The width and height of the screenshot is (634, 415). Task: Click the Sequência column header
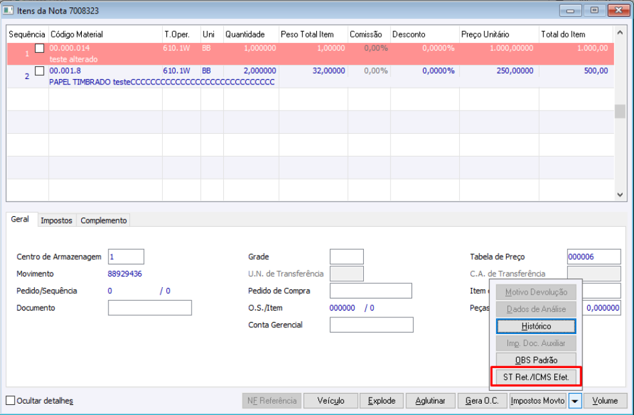pos(27,34)
